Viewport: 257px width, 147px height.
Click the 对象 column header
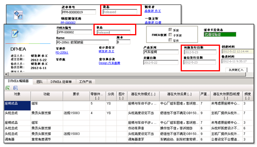pos(18,96)
